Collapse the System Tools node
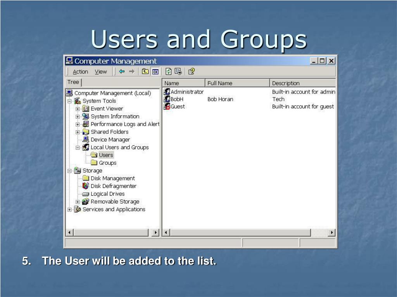The width and height of the screenshot is (397, 297). tap(70, 101)
